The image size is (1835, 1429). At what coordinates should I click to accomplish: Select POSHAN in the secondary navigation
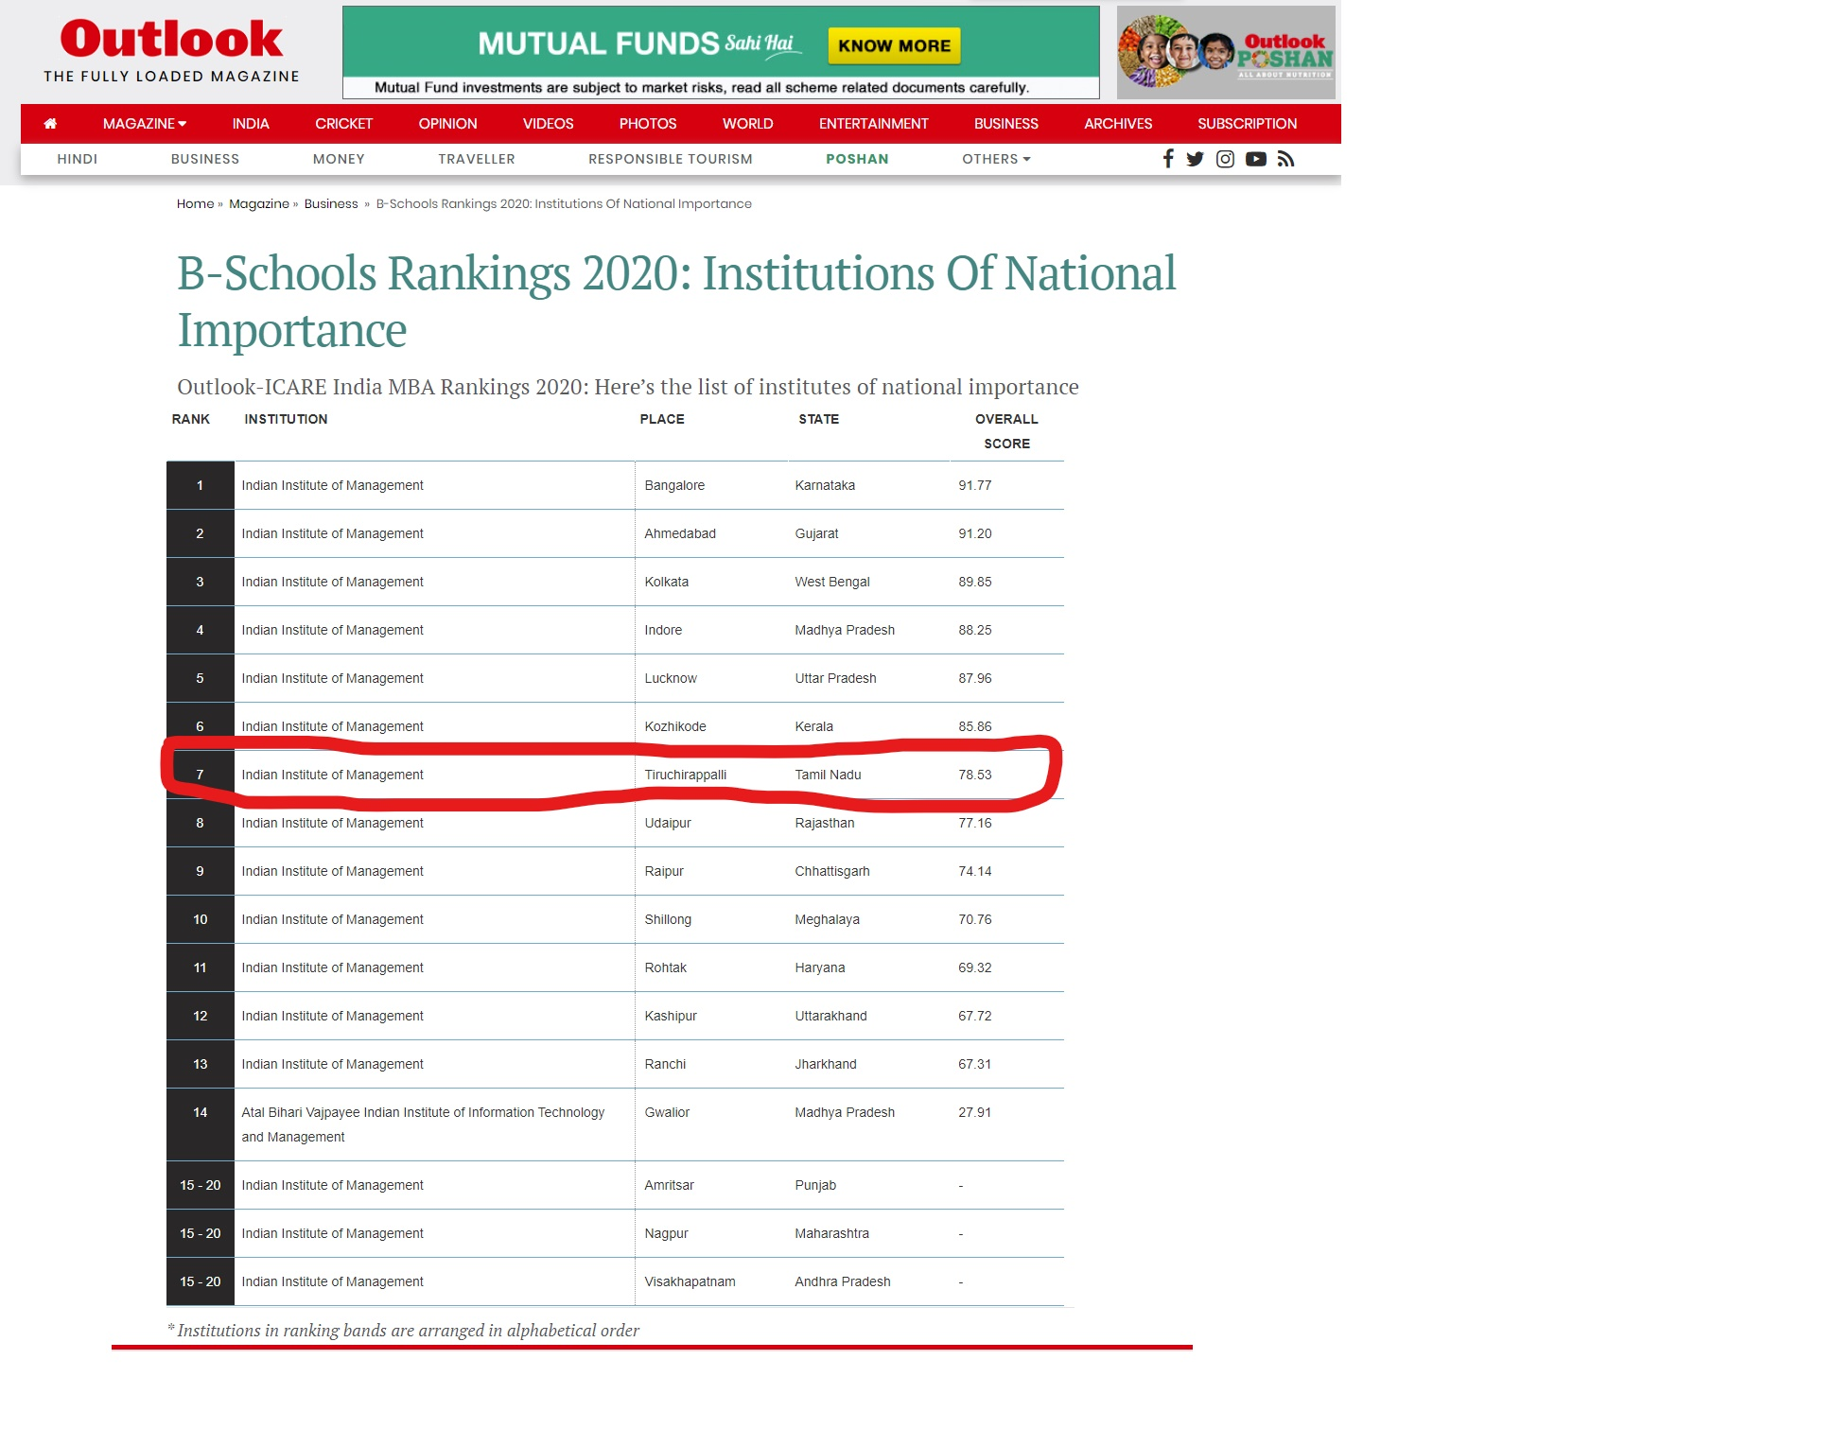click(x=857, y=159)
